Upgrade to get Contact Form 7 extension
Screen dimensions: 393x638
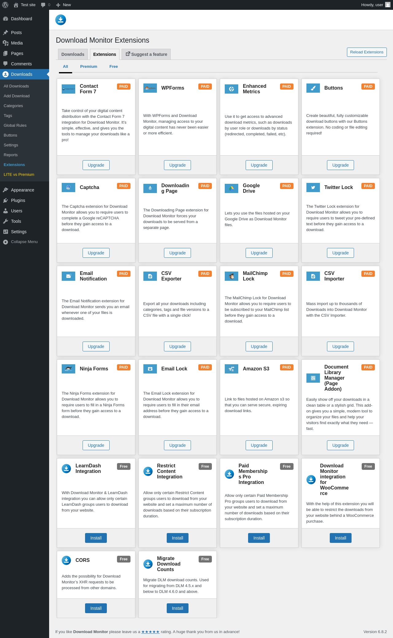(x=96, y=165)
